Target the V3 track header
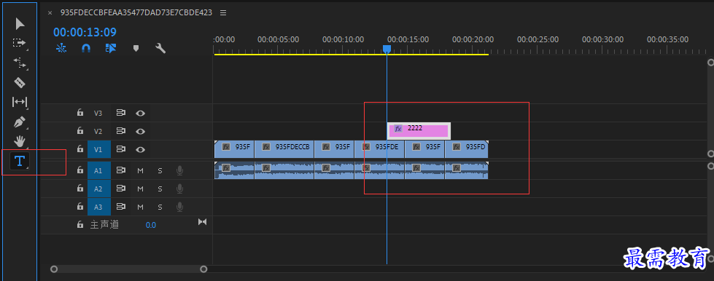The image size is (714, 281). click(98, 114)
